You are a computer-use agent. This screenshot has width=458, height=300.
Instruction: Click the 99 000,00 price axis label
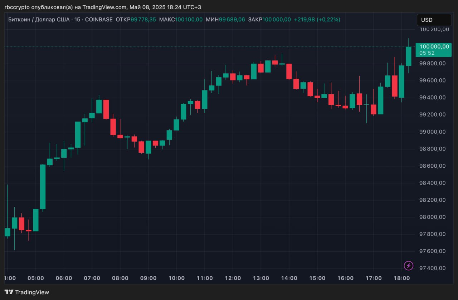pyautogui.click(x=432, y=132)
